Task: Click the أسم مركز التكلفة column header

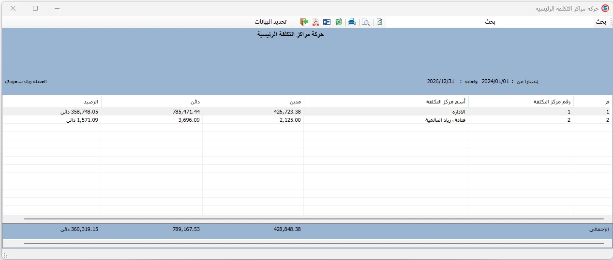Action: (386, 101)
